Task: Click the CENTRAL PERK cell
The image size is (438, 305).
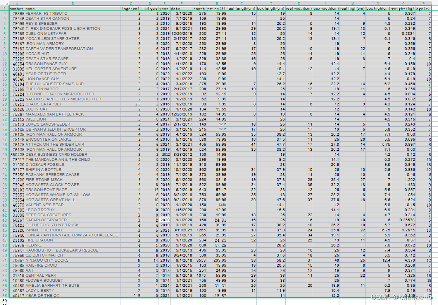Action: pyautogui.click(x=72, y=276)
